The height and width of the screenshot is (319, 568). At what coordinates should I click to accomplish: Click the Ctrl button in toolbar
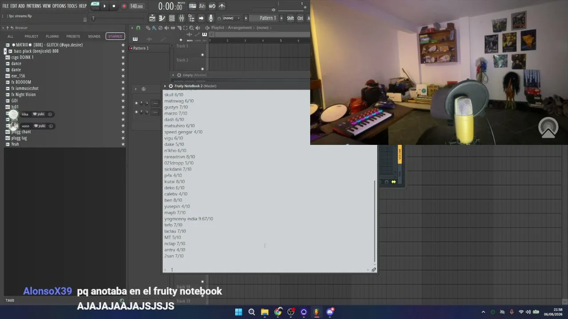pos(300,18)
